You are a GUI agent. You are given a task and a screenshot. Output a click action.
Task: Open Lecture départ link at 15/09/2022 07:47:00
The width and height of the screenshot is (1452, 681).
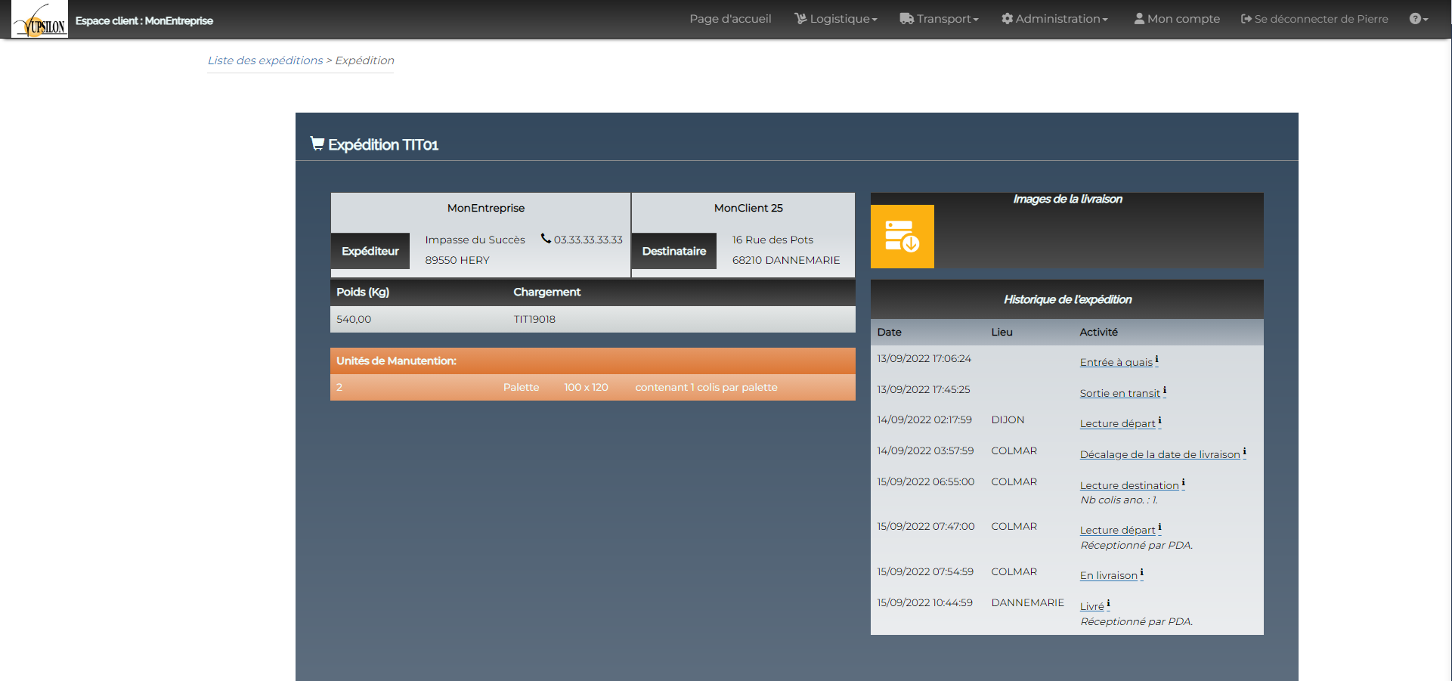(1117, 531)
